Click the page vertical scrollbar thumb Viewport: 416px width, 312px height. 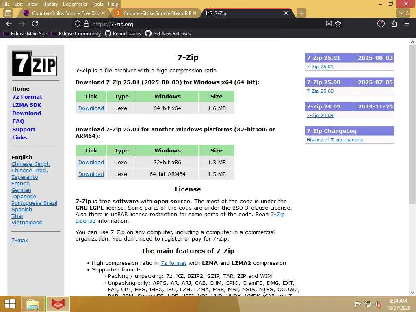[413, 124]
